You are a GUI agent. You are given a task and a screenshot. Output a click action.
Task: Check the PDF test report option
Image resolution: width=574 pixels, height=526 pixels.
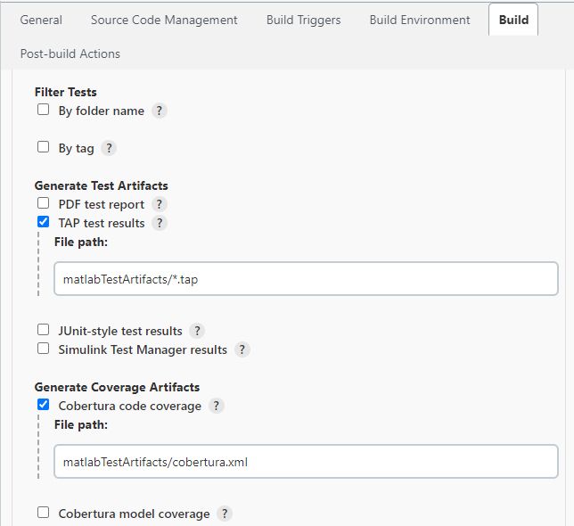pyautogui.click(x=43, y=202)
